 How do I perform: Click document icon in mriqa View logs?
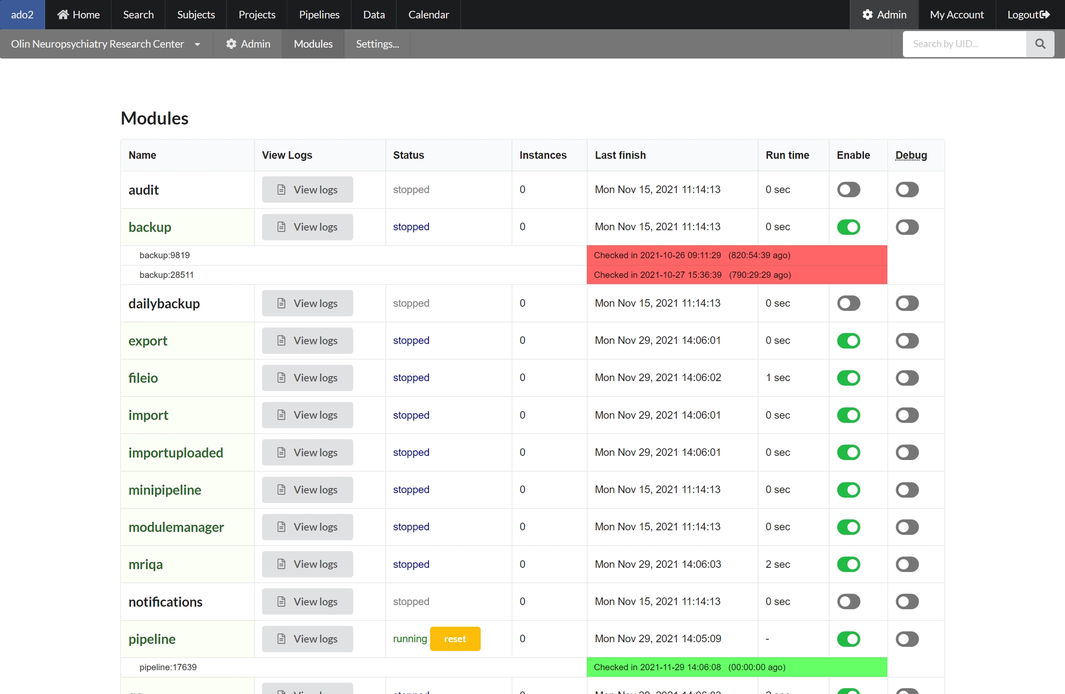281,564
